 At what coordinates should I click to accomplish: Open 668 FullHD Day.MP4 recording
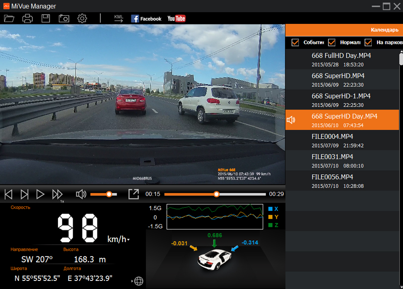pyautogui.click(x=341, y=60)
